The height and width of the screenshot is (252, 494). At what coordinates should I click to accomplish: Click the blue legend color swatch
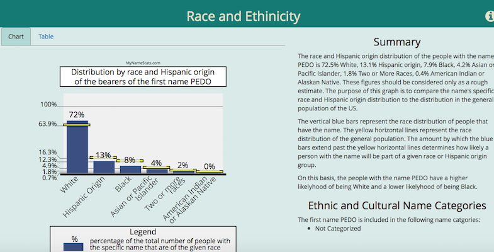click(74, 247)
